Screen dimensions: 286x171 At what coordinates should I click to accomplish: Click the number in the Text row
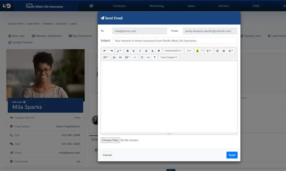click(71, 144)
